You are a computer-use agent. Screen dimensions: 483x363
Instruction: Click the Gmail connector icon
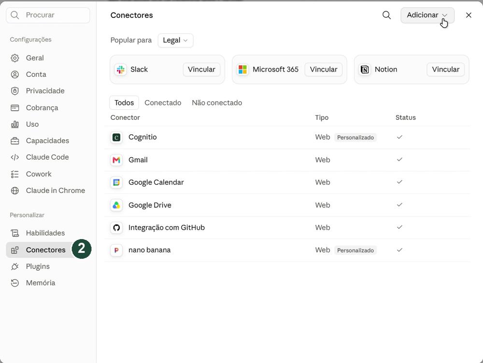pos(116,160)
